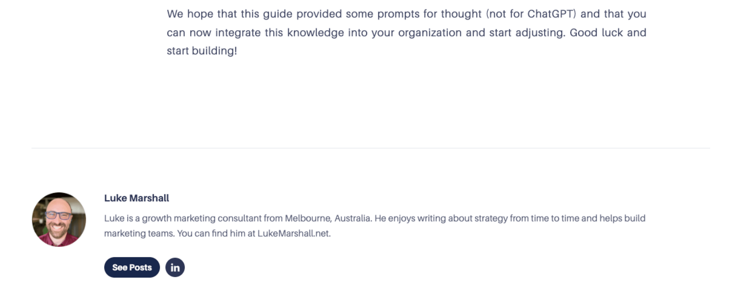Viewport: 735px width, 294px height.
Task: Click Luke Marshall's round profile photo
Action: click(x=59, y=219)
